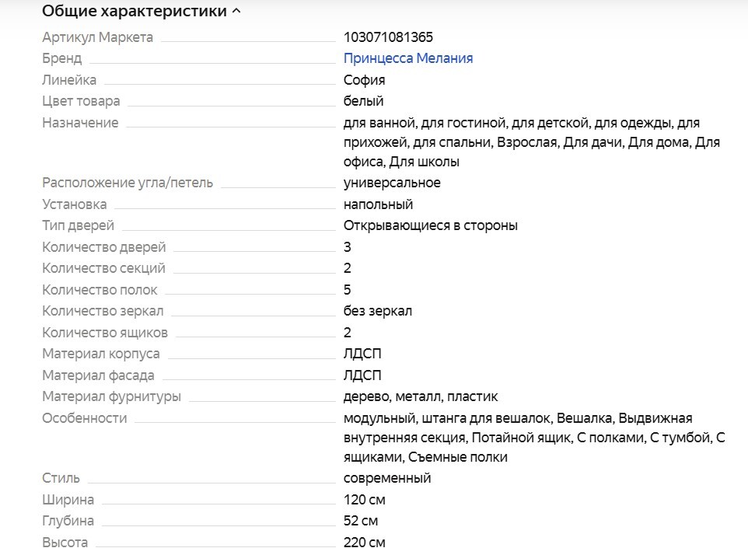This screenshot has width=748, height=548.
Task: Click the Количество дверей label
Action: (103, 247)
